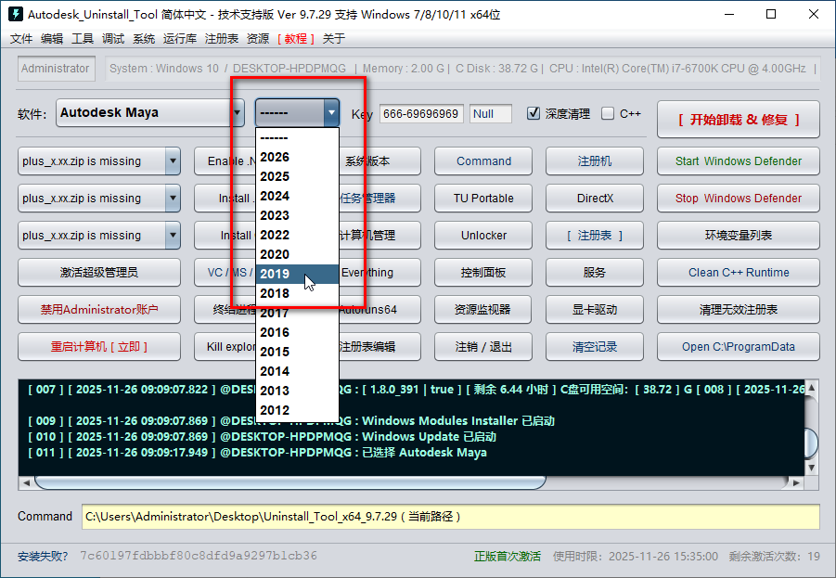This screenshot has height=578, width=836.
Task: Choose version 2014 from the list
Action: [x=297, y=371]
